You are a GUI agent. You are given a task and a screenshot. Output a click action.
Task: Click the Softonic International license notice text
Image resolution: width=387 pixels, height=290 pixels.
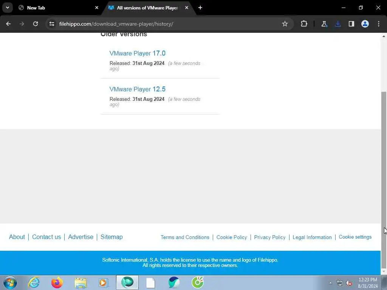pos(190,263)
